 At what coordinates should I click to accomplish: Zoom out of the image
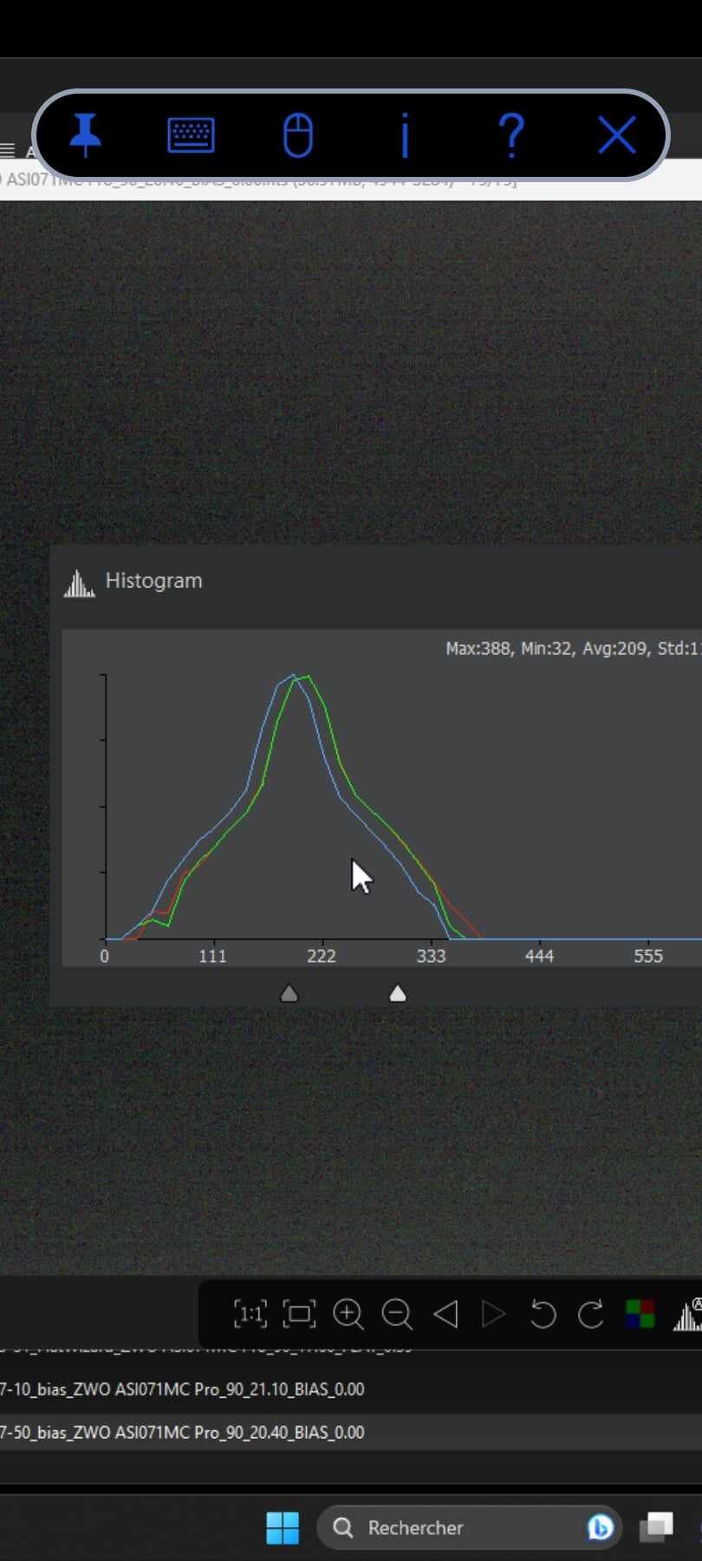(397, 1314)
